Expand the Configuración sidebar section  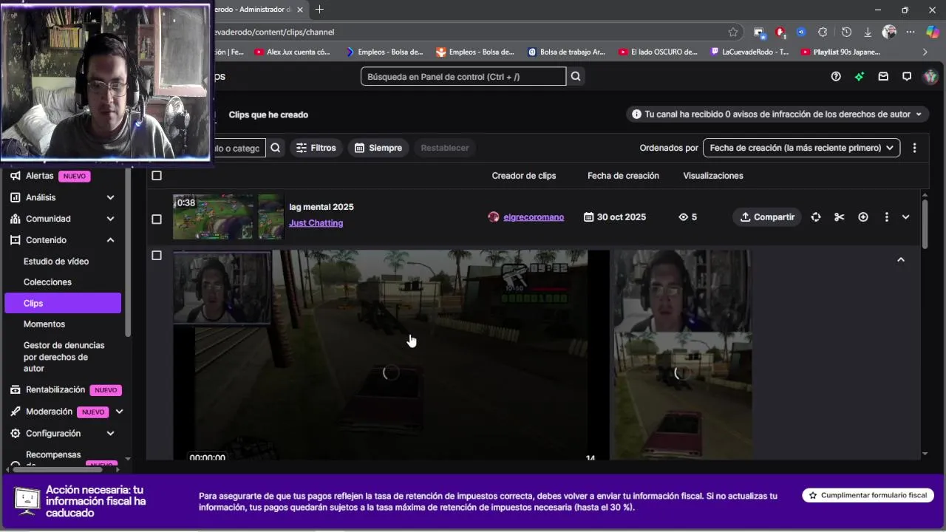pyautogui.click(x=110, y=434)
